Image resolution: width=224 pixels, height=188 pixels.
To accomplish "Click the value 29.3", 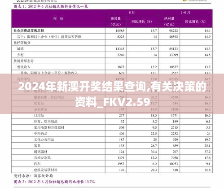I will coord(154,170).
